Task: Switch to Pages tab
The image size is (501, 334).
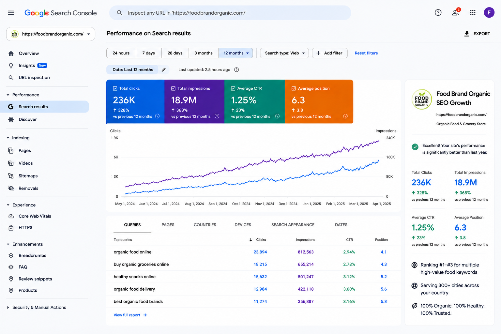Action: pyautogui.click(x=168, y=225)
